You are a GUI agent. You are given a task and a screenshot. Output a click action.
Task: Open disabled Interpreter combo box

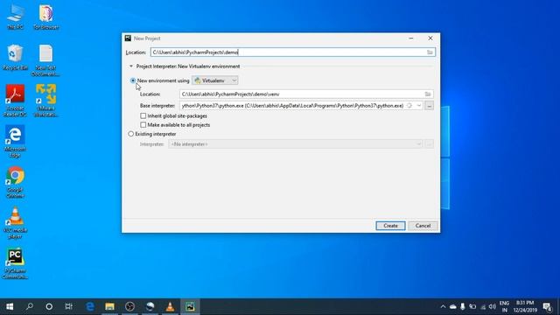pos(296,144)
